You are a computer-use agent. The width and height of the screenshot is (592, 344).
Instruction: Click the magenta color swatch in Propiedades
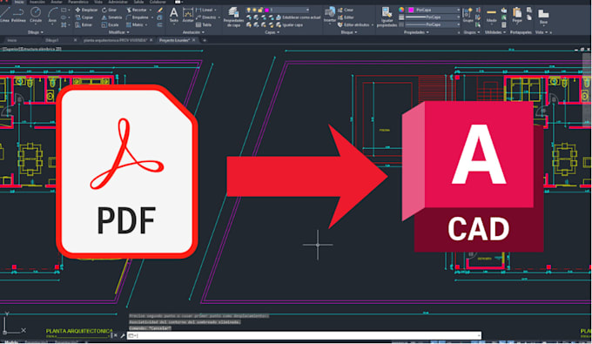pyautogui.click(x=411, y=10)
